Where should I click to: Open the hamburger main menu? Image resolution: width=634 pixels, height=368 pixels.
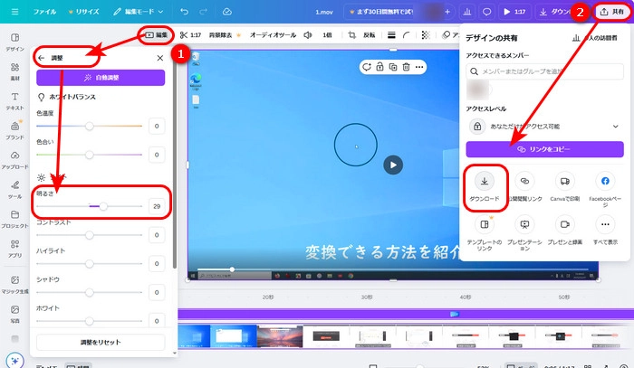pos(15,12)
